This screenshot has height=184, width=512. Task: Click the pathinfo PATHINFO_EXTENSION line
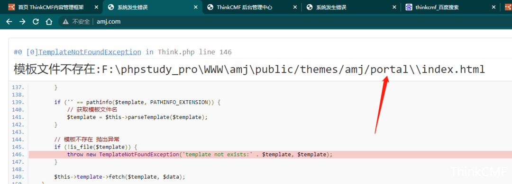point(137,102)
